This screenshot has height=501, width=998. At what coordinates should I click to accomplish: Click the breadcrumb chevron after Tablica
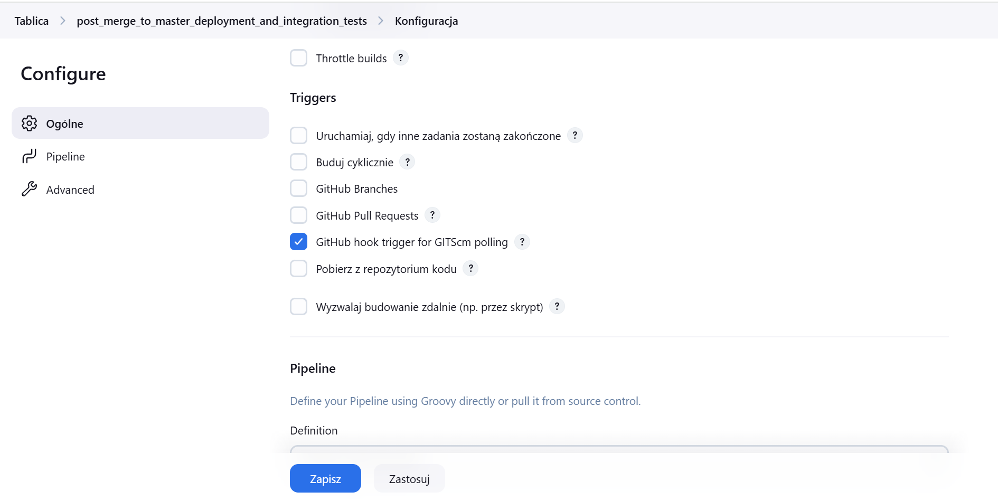[x=62, y=21]
